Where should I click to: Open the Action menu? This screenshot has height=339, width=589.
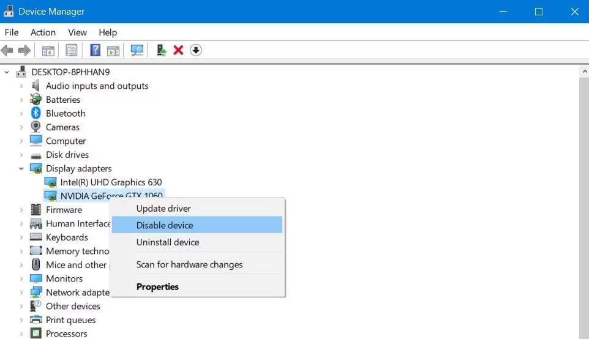click(x=43, y=32)
